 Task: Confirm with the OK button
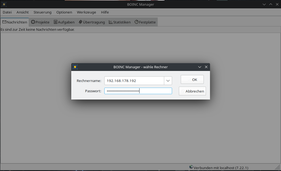(192, 80)
